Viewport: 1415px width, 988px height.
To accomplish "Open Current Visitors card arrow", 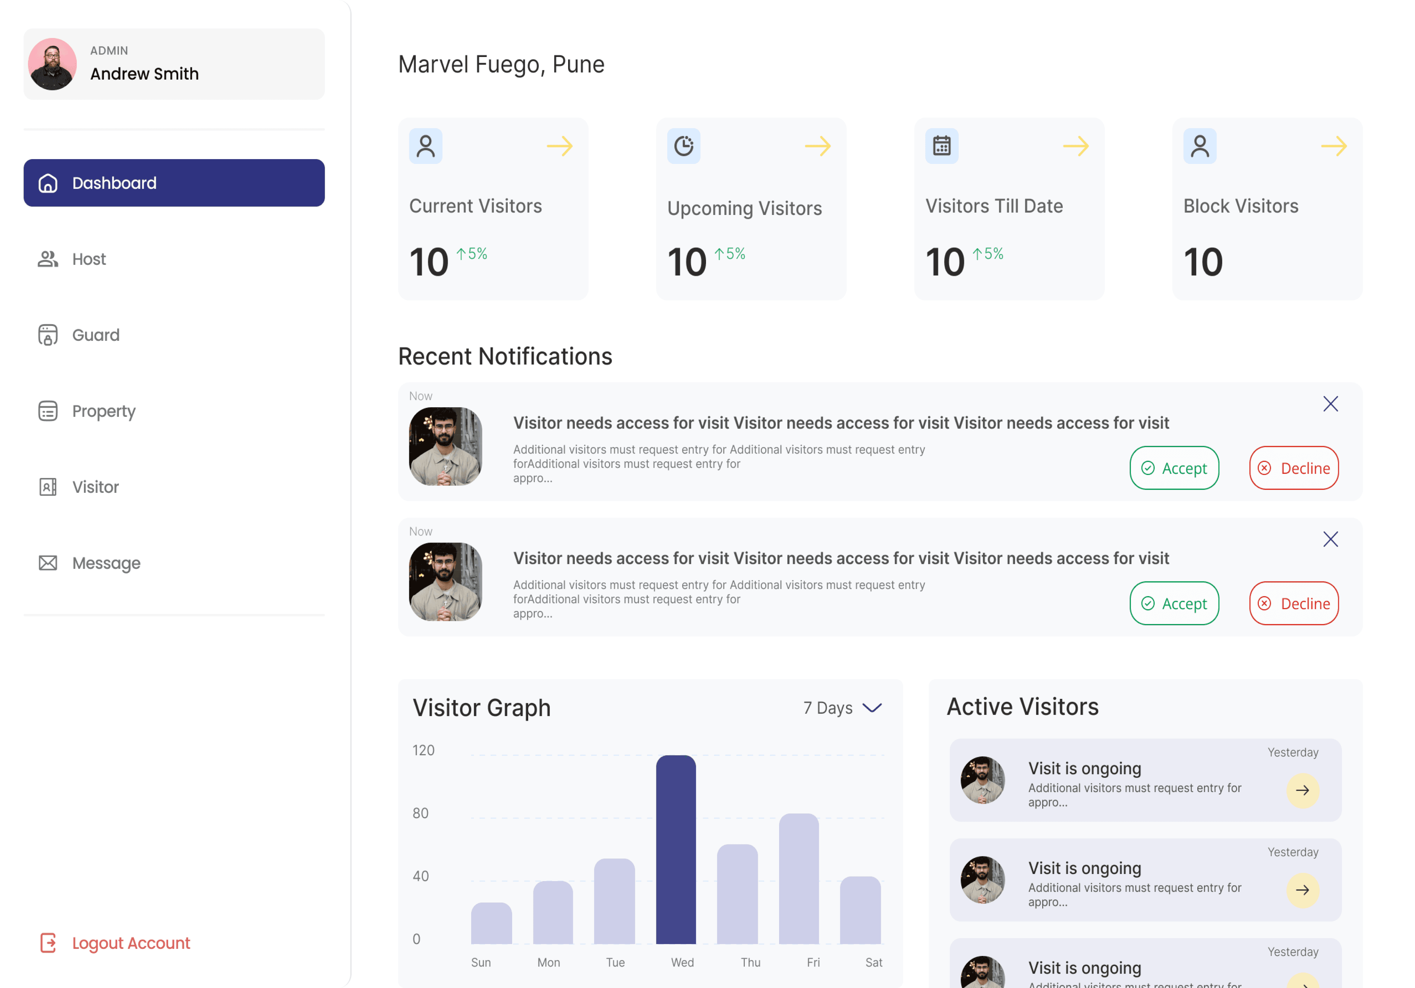I will click(559, 146).
